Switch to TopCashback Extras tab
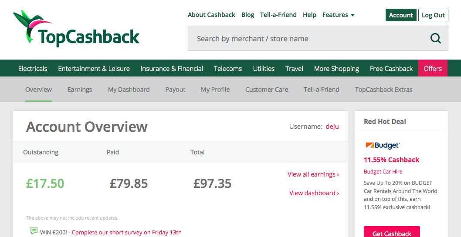461x237 pixels. point(383,90)
